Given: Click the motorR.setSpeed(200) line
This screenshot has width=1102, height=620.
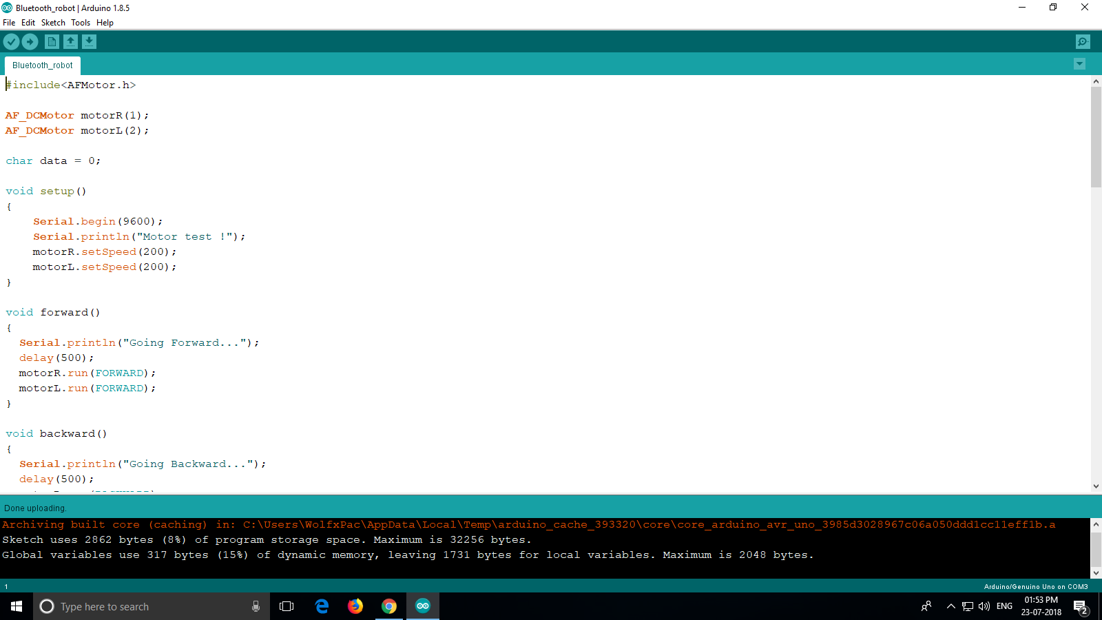Looking at the screenshot, I should pyautogui.click(x=105, y=251).
